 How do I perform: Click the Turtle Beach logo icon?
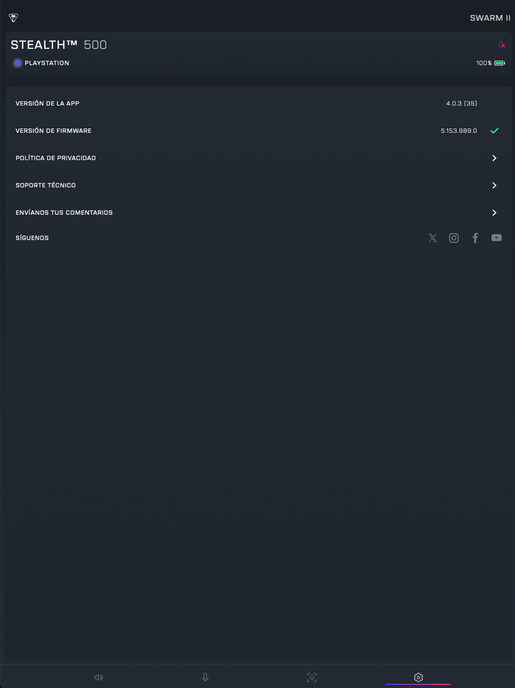pos(14,18)
